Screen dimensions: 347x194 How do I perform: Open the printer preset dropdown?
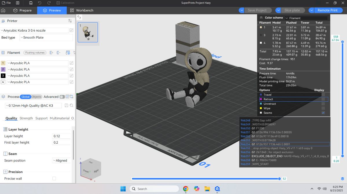34,30
